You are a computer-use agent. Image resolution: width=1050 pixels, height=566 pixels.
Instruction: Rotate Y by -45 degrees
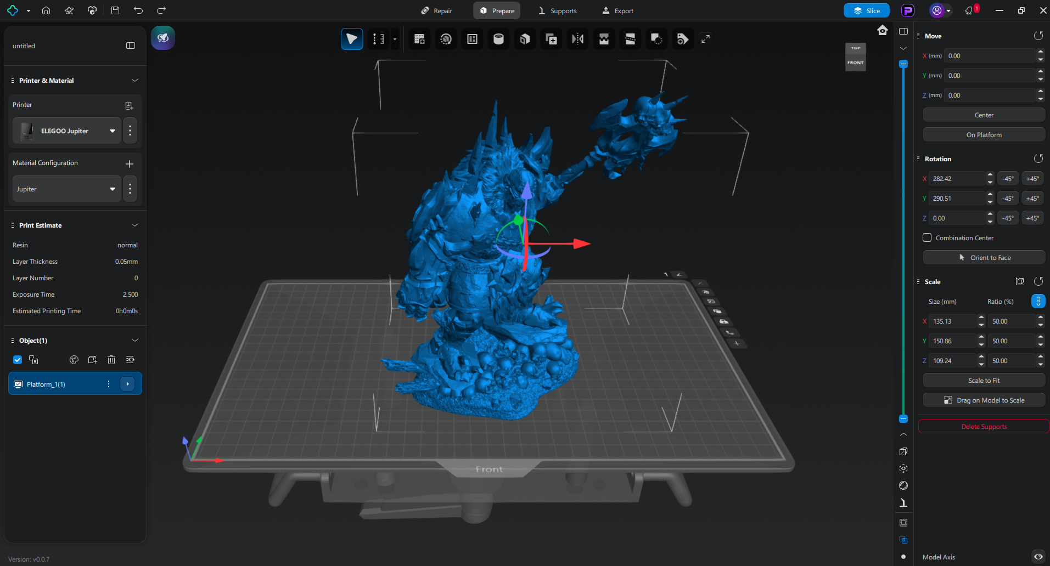(x=1008, y=199)
